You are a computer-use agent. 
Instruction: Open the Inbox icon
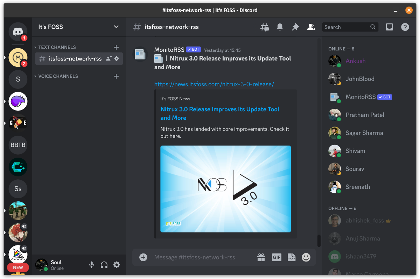click(x=389, y=27)
